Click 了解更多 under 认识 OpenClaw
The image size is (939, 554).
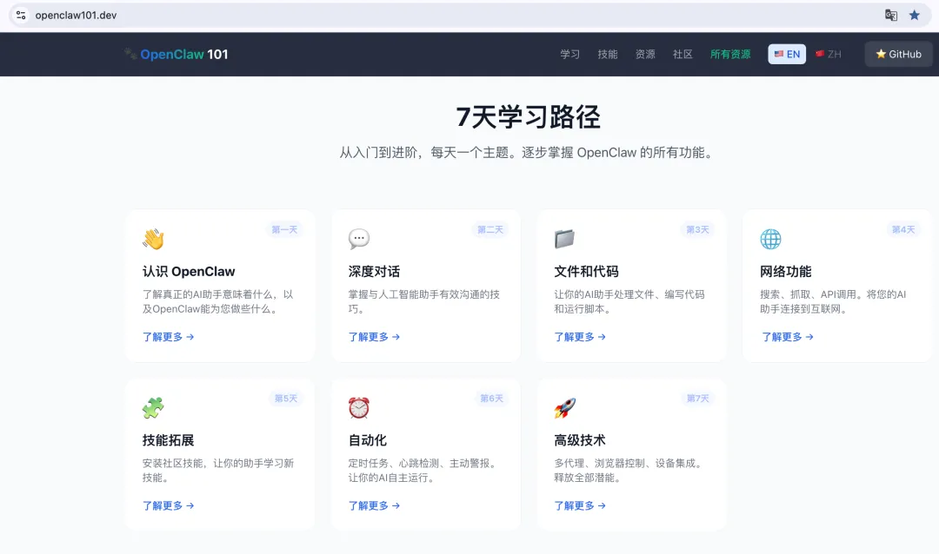(169, 337)
